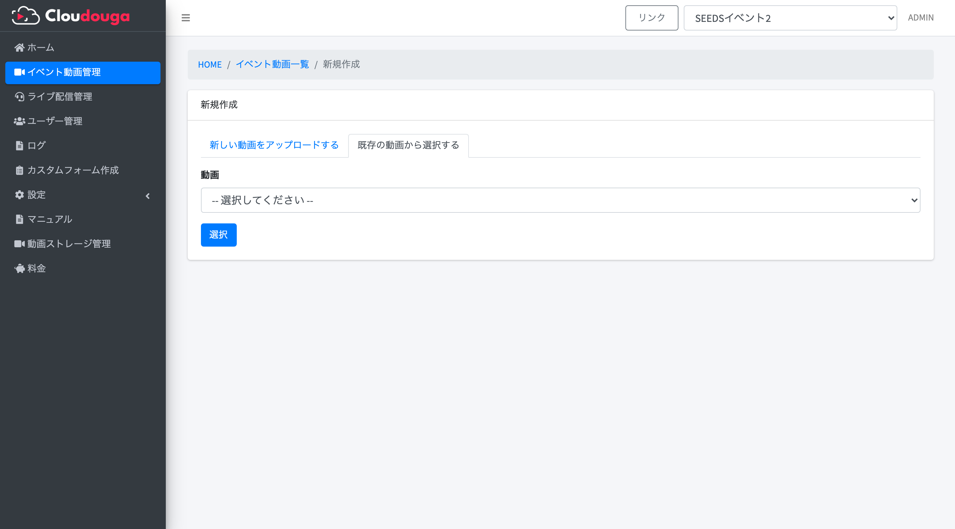Open マニュアル in the sidebar
The height and width of the screenshot is (529, 955).
83,219
